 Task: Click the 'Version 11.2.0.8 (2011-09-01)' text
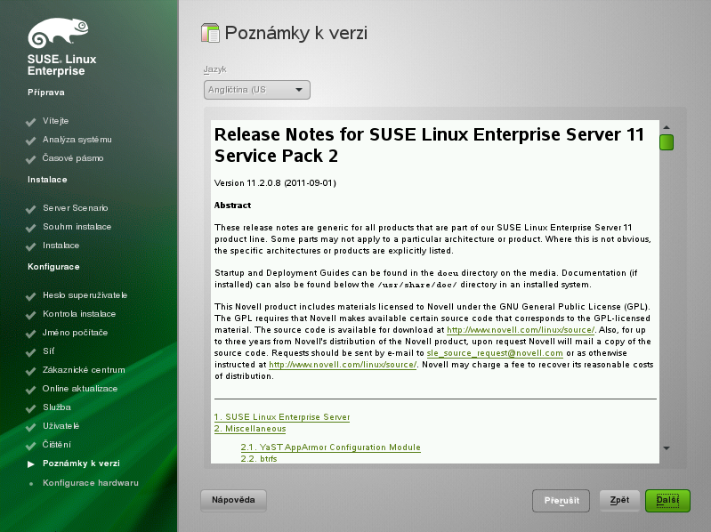[275, 183]
